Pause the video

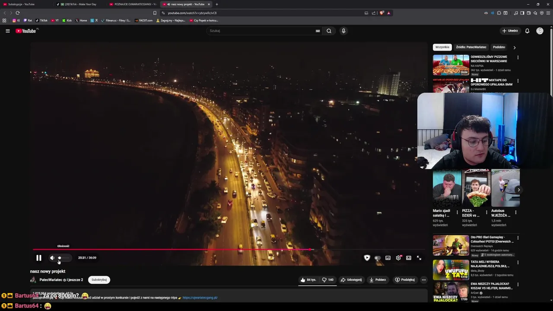pyautogui.click(x=39, y=258)
